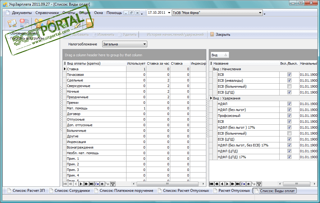Image resolution: width=320 pixels, height=203 pixels.
Task: Select the Больничные row
Action: (x=134, y=131)
